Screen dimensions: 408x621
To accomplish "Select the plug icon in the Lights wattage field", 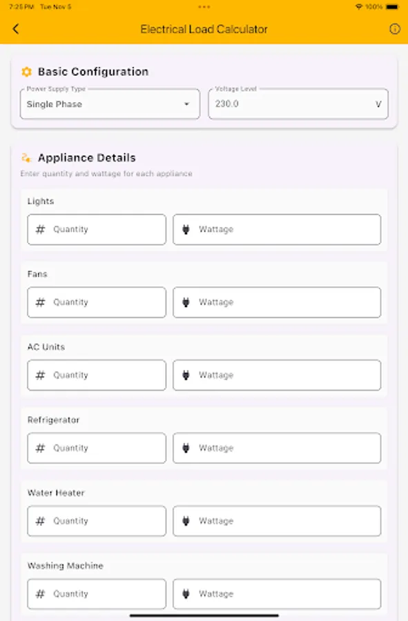I will pyautogui.click(x=185, y=229).
